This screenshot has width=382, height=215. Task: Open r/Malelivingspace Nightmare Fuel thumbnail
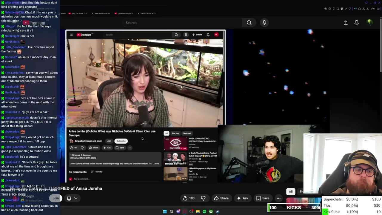[x=175, y=173]
